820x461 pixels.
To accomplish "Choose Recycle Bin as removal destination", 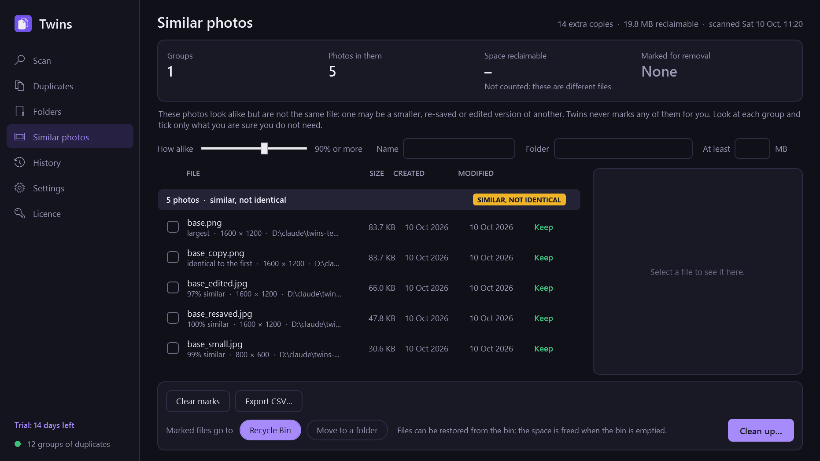I will (270, 430).
